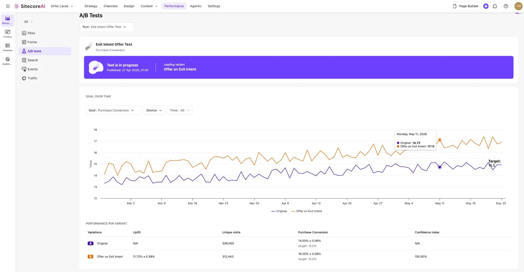This screenshot has width=524, height=272.
Task: Click the Traffic ring icon
Action: [x=24, y=78]
